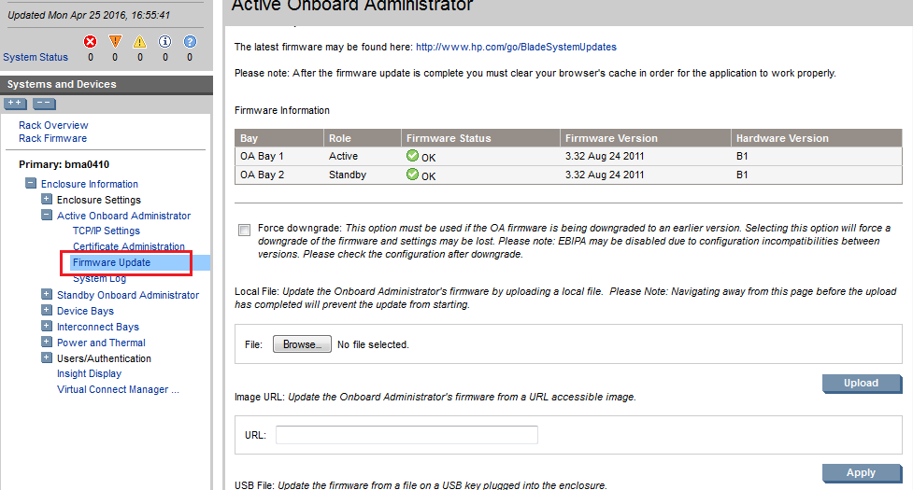Open TCP/IP Settings

pos(107,231)
